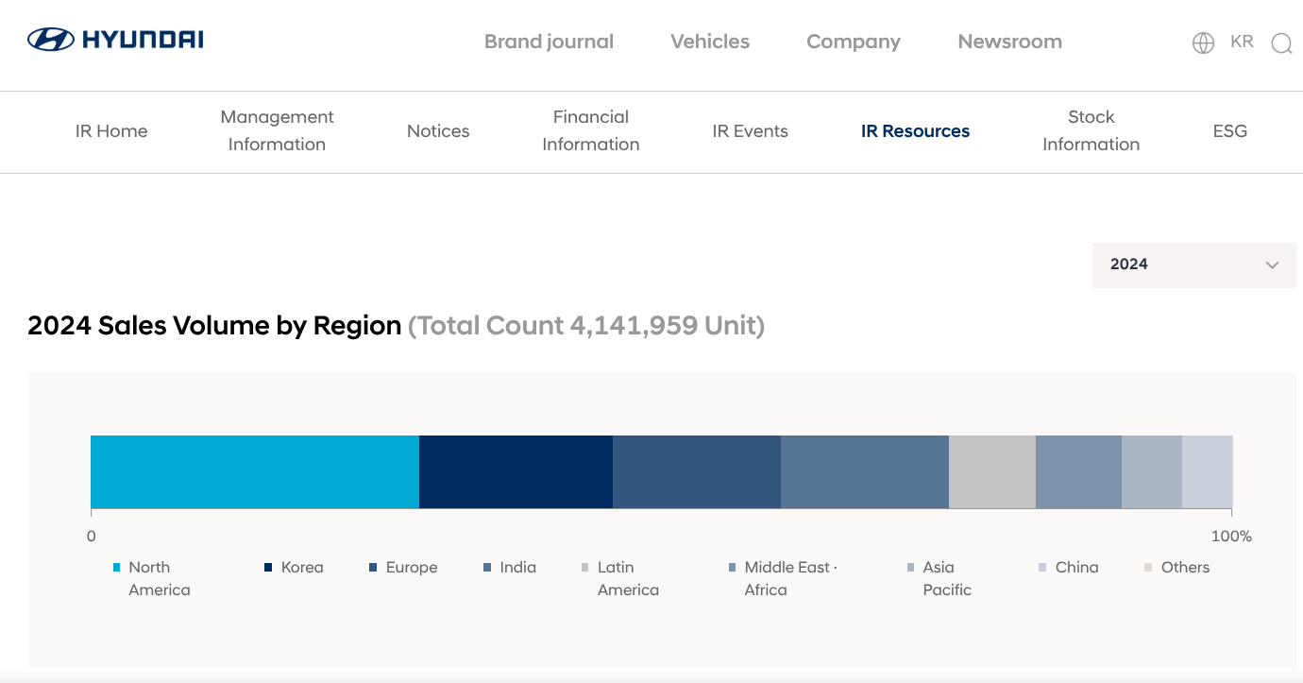Toggle the Latin America legend label
This screenshot has width=1303, height=683.
[628, 578]
